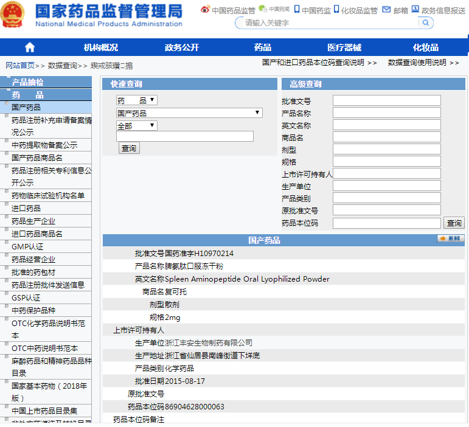The image size is (469, 427).
Task: Click the 原批准文号 input field
Action: (387, 210)
